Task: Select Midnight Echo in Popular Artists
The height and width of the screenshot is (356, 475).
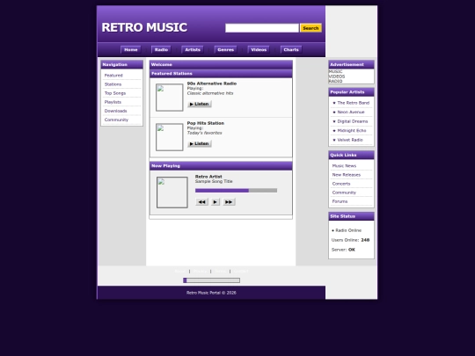Action: (352, 130)
